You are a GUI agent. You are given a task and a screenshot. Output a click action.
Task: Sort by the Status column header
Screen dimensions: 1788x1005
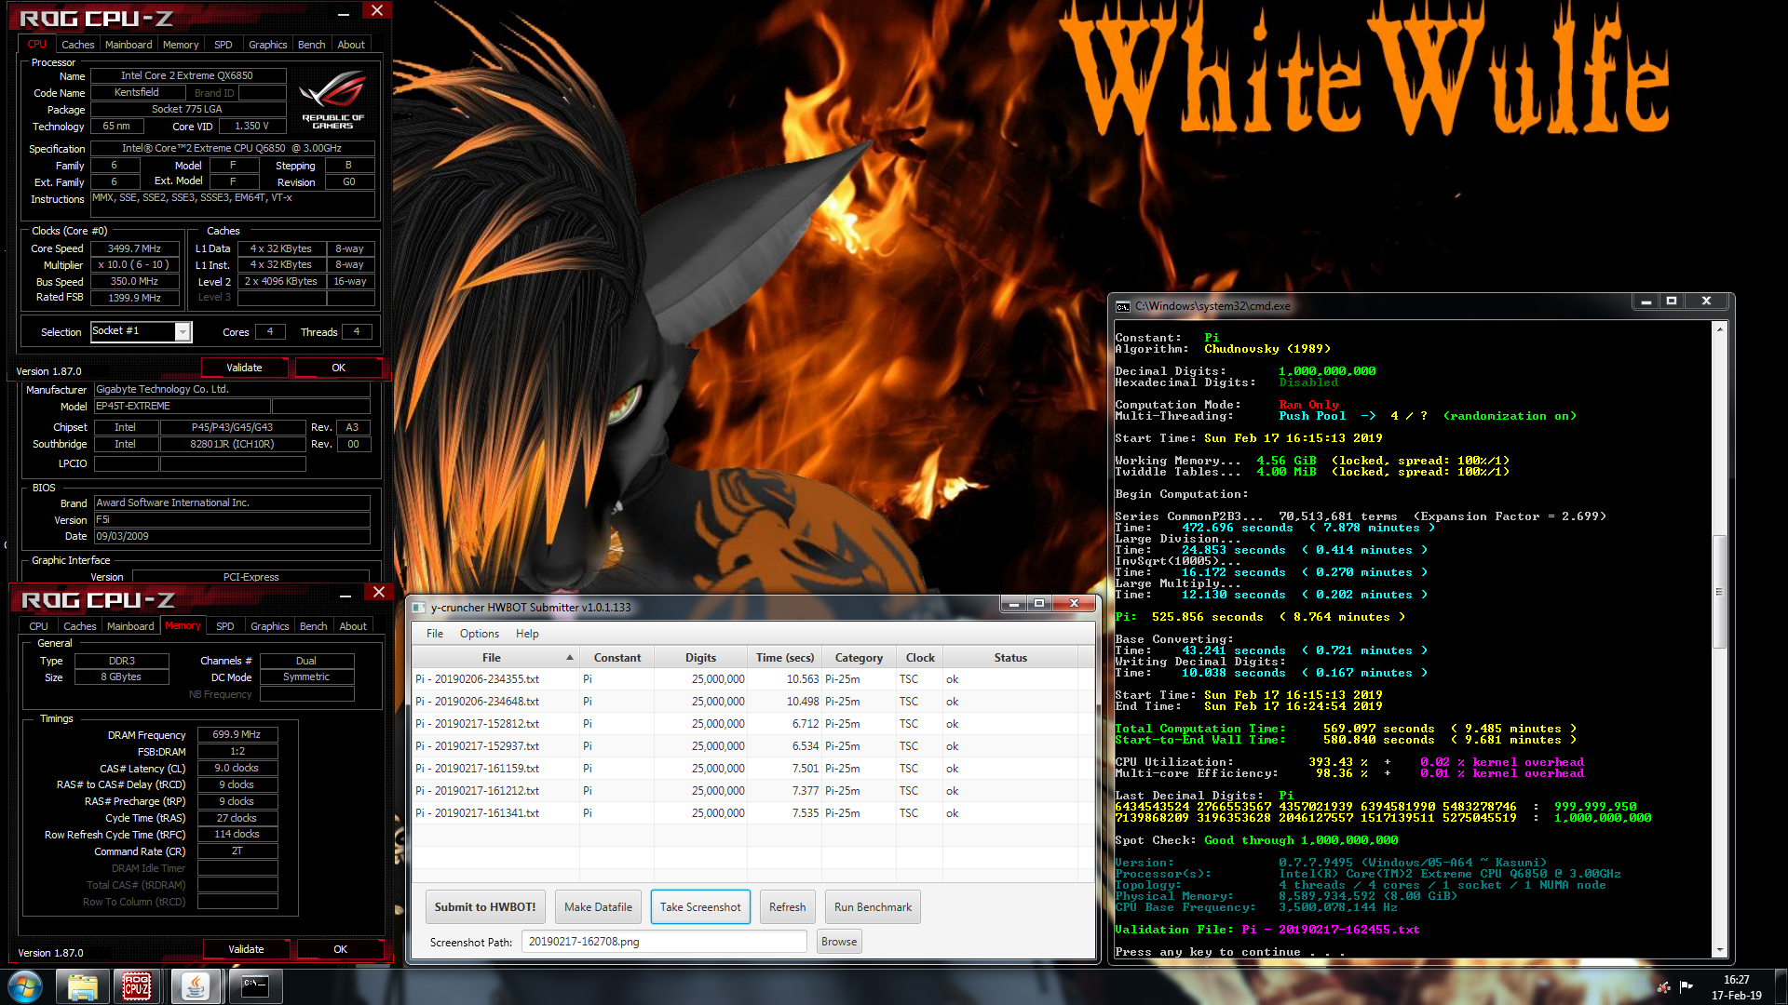(x=1010, y=657)
